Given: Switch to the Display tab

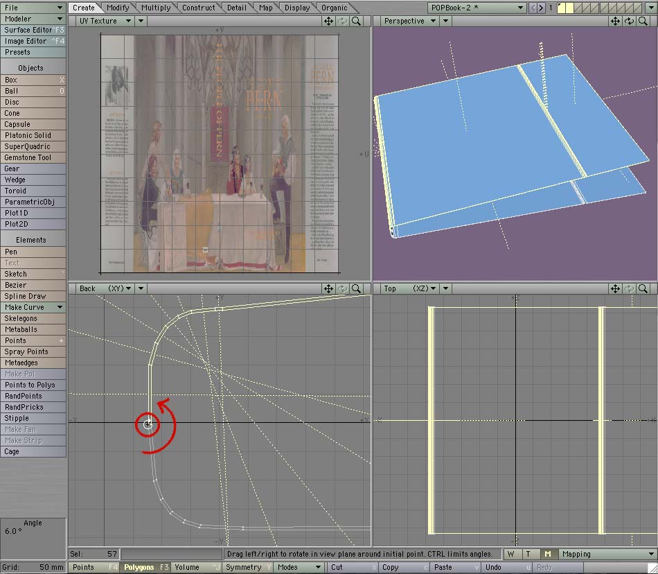Looking at the screenshot, I should tap(297, 8).
